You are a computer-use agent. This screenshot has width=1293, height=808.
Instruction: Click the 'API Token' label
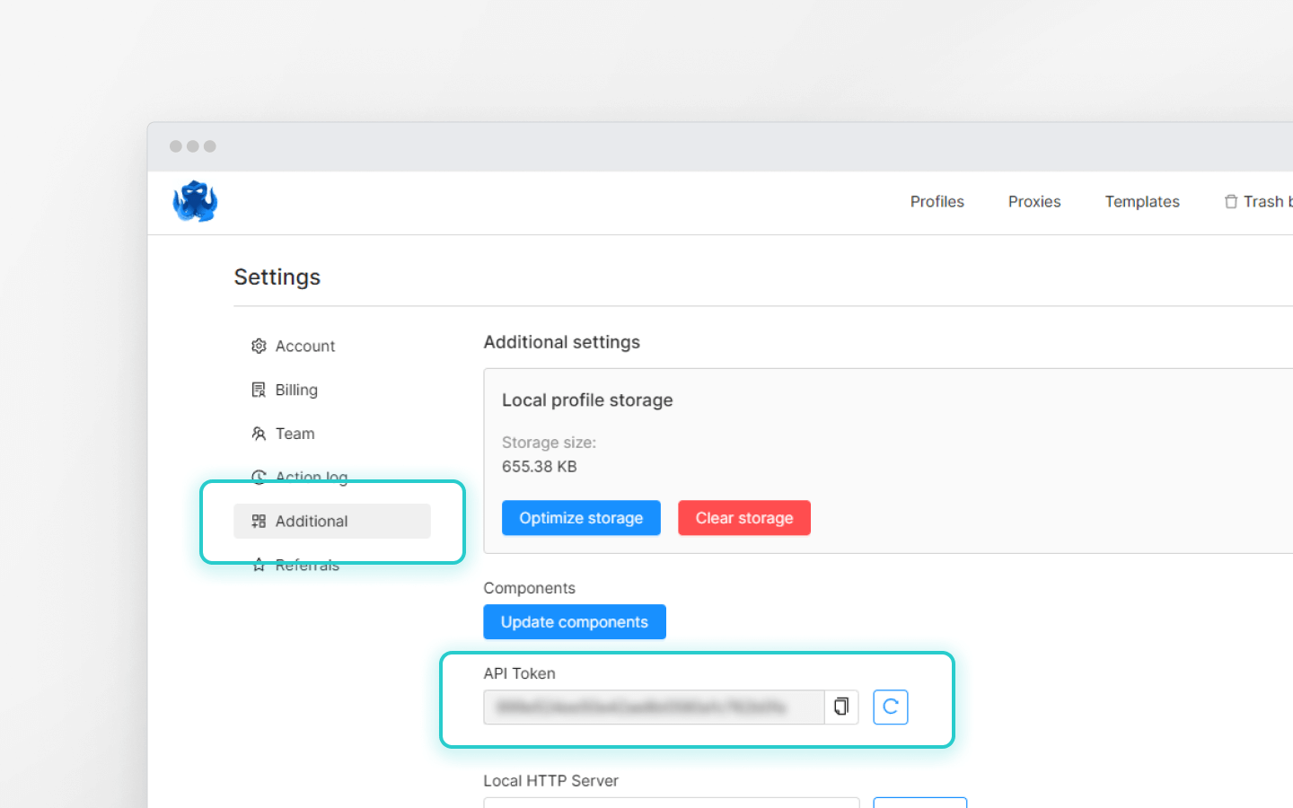[x=519, y=673]
